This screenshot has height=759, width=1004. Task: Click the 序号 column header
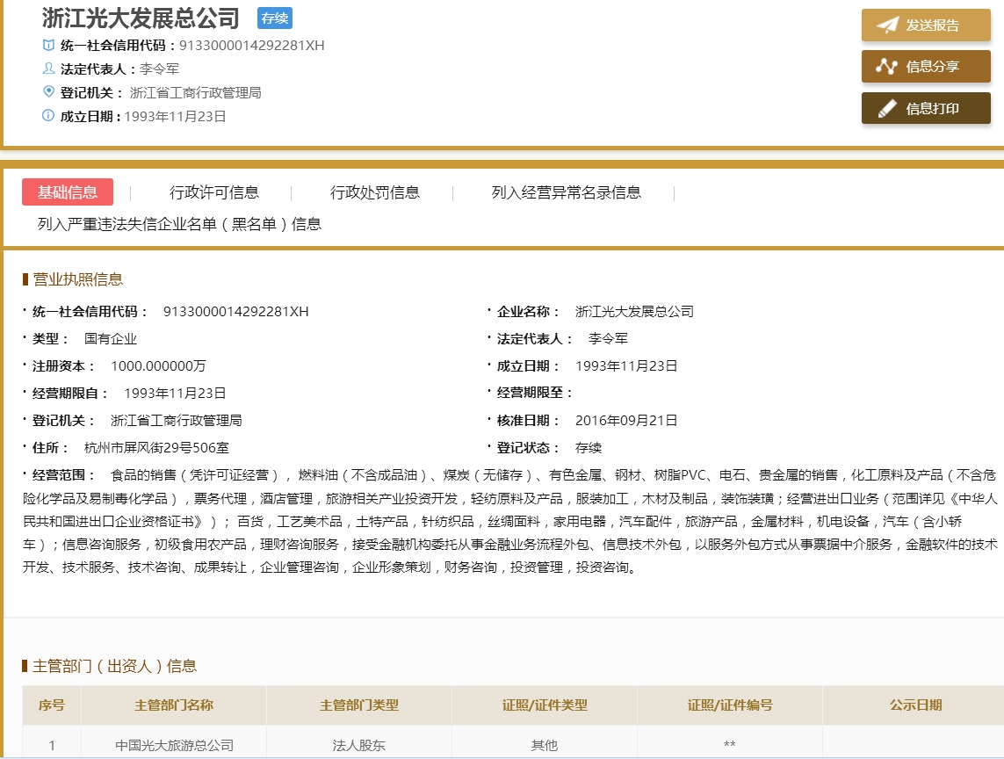point(51,705)
